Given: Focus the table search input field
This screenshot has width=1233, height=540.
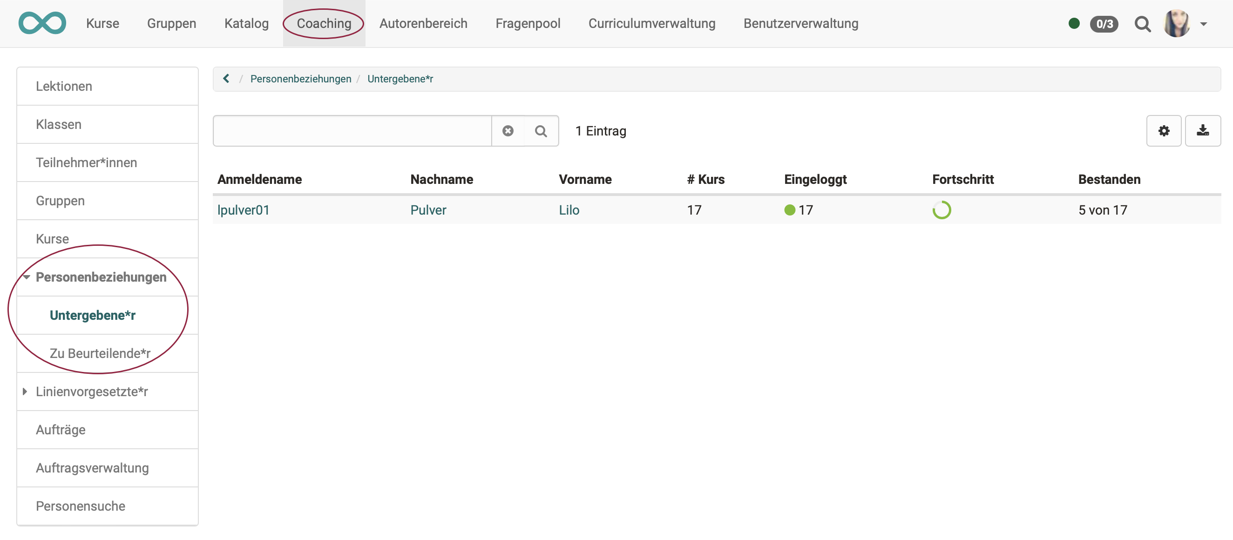Looking at the screenshot, I should pyautogui.click(x=352, y=131).
